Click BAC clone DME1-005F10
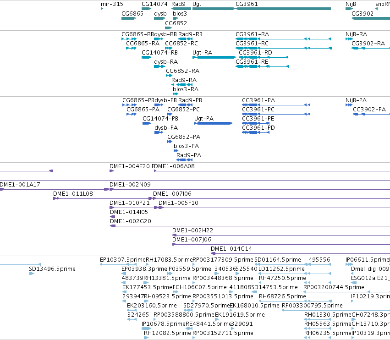This screenshot has width=390, height=340. point(178,203)
